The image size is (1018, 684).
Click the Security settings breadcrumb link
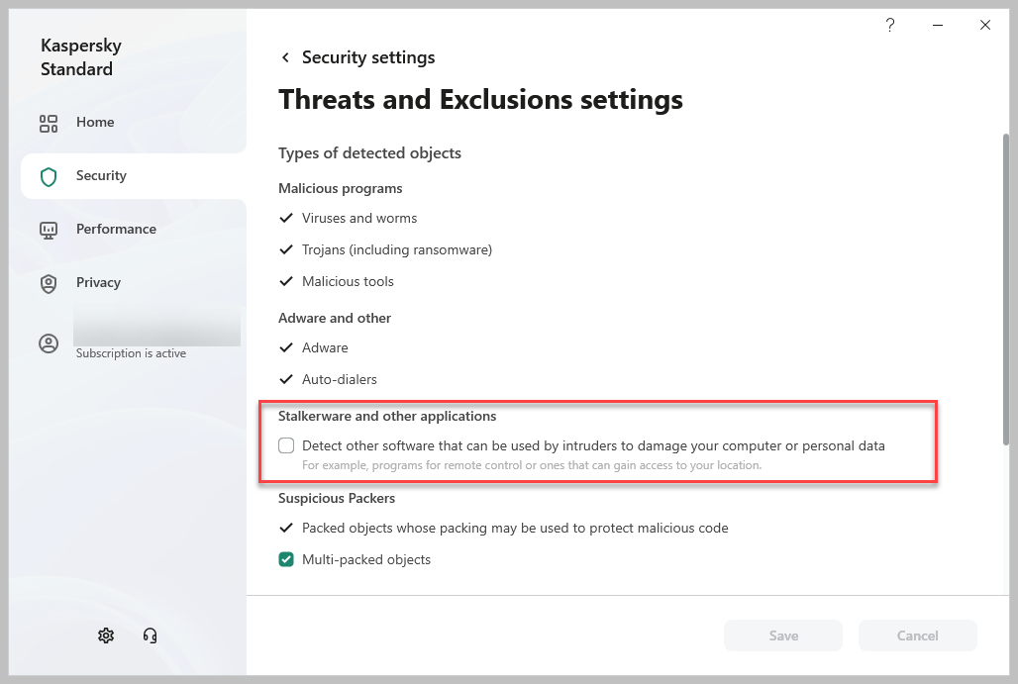368,57
